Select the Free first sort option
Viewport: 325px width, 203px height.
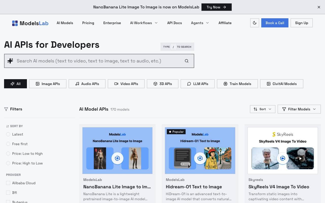tap(8, 144)
